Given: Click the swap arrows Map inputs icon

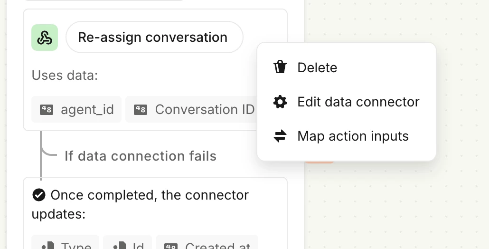Looking at the screenshot, I should click(x=280, y=136).
